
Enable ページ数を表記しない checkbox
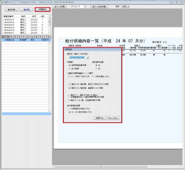69,76
